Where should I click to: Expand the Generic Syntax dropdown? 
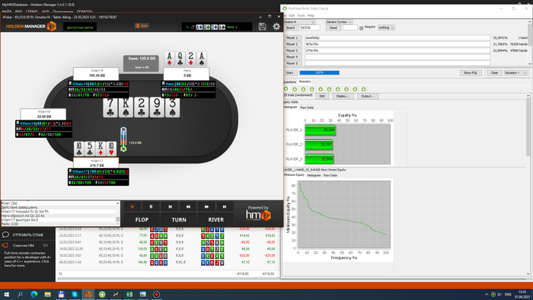tap(339, 22)
